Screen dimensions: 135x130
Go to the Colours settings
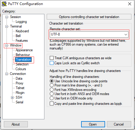coord(21,69)
